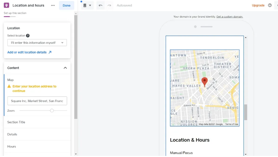Click the external link arrow icon
Image resolution: width=278 pixels, height=157 pixels.
click(x=50, y=52)
